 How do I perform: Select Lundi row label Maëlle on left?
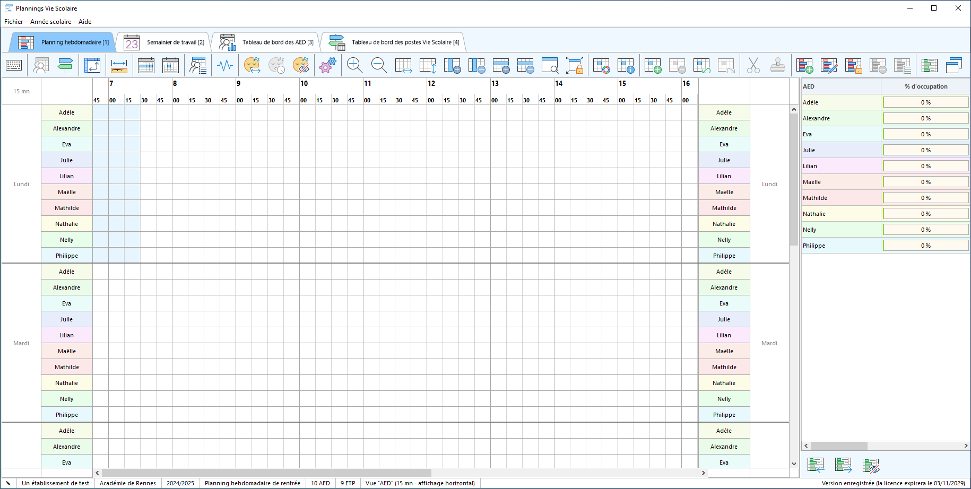(x=67, y=192)
